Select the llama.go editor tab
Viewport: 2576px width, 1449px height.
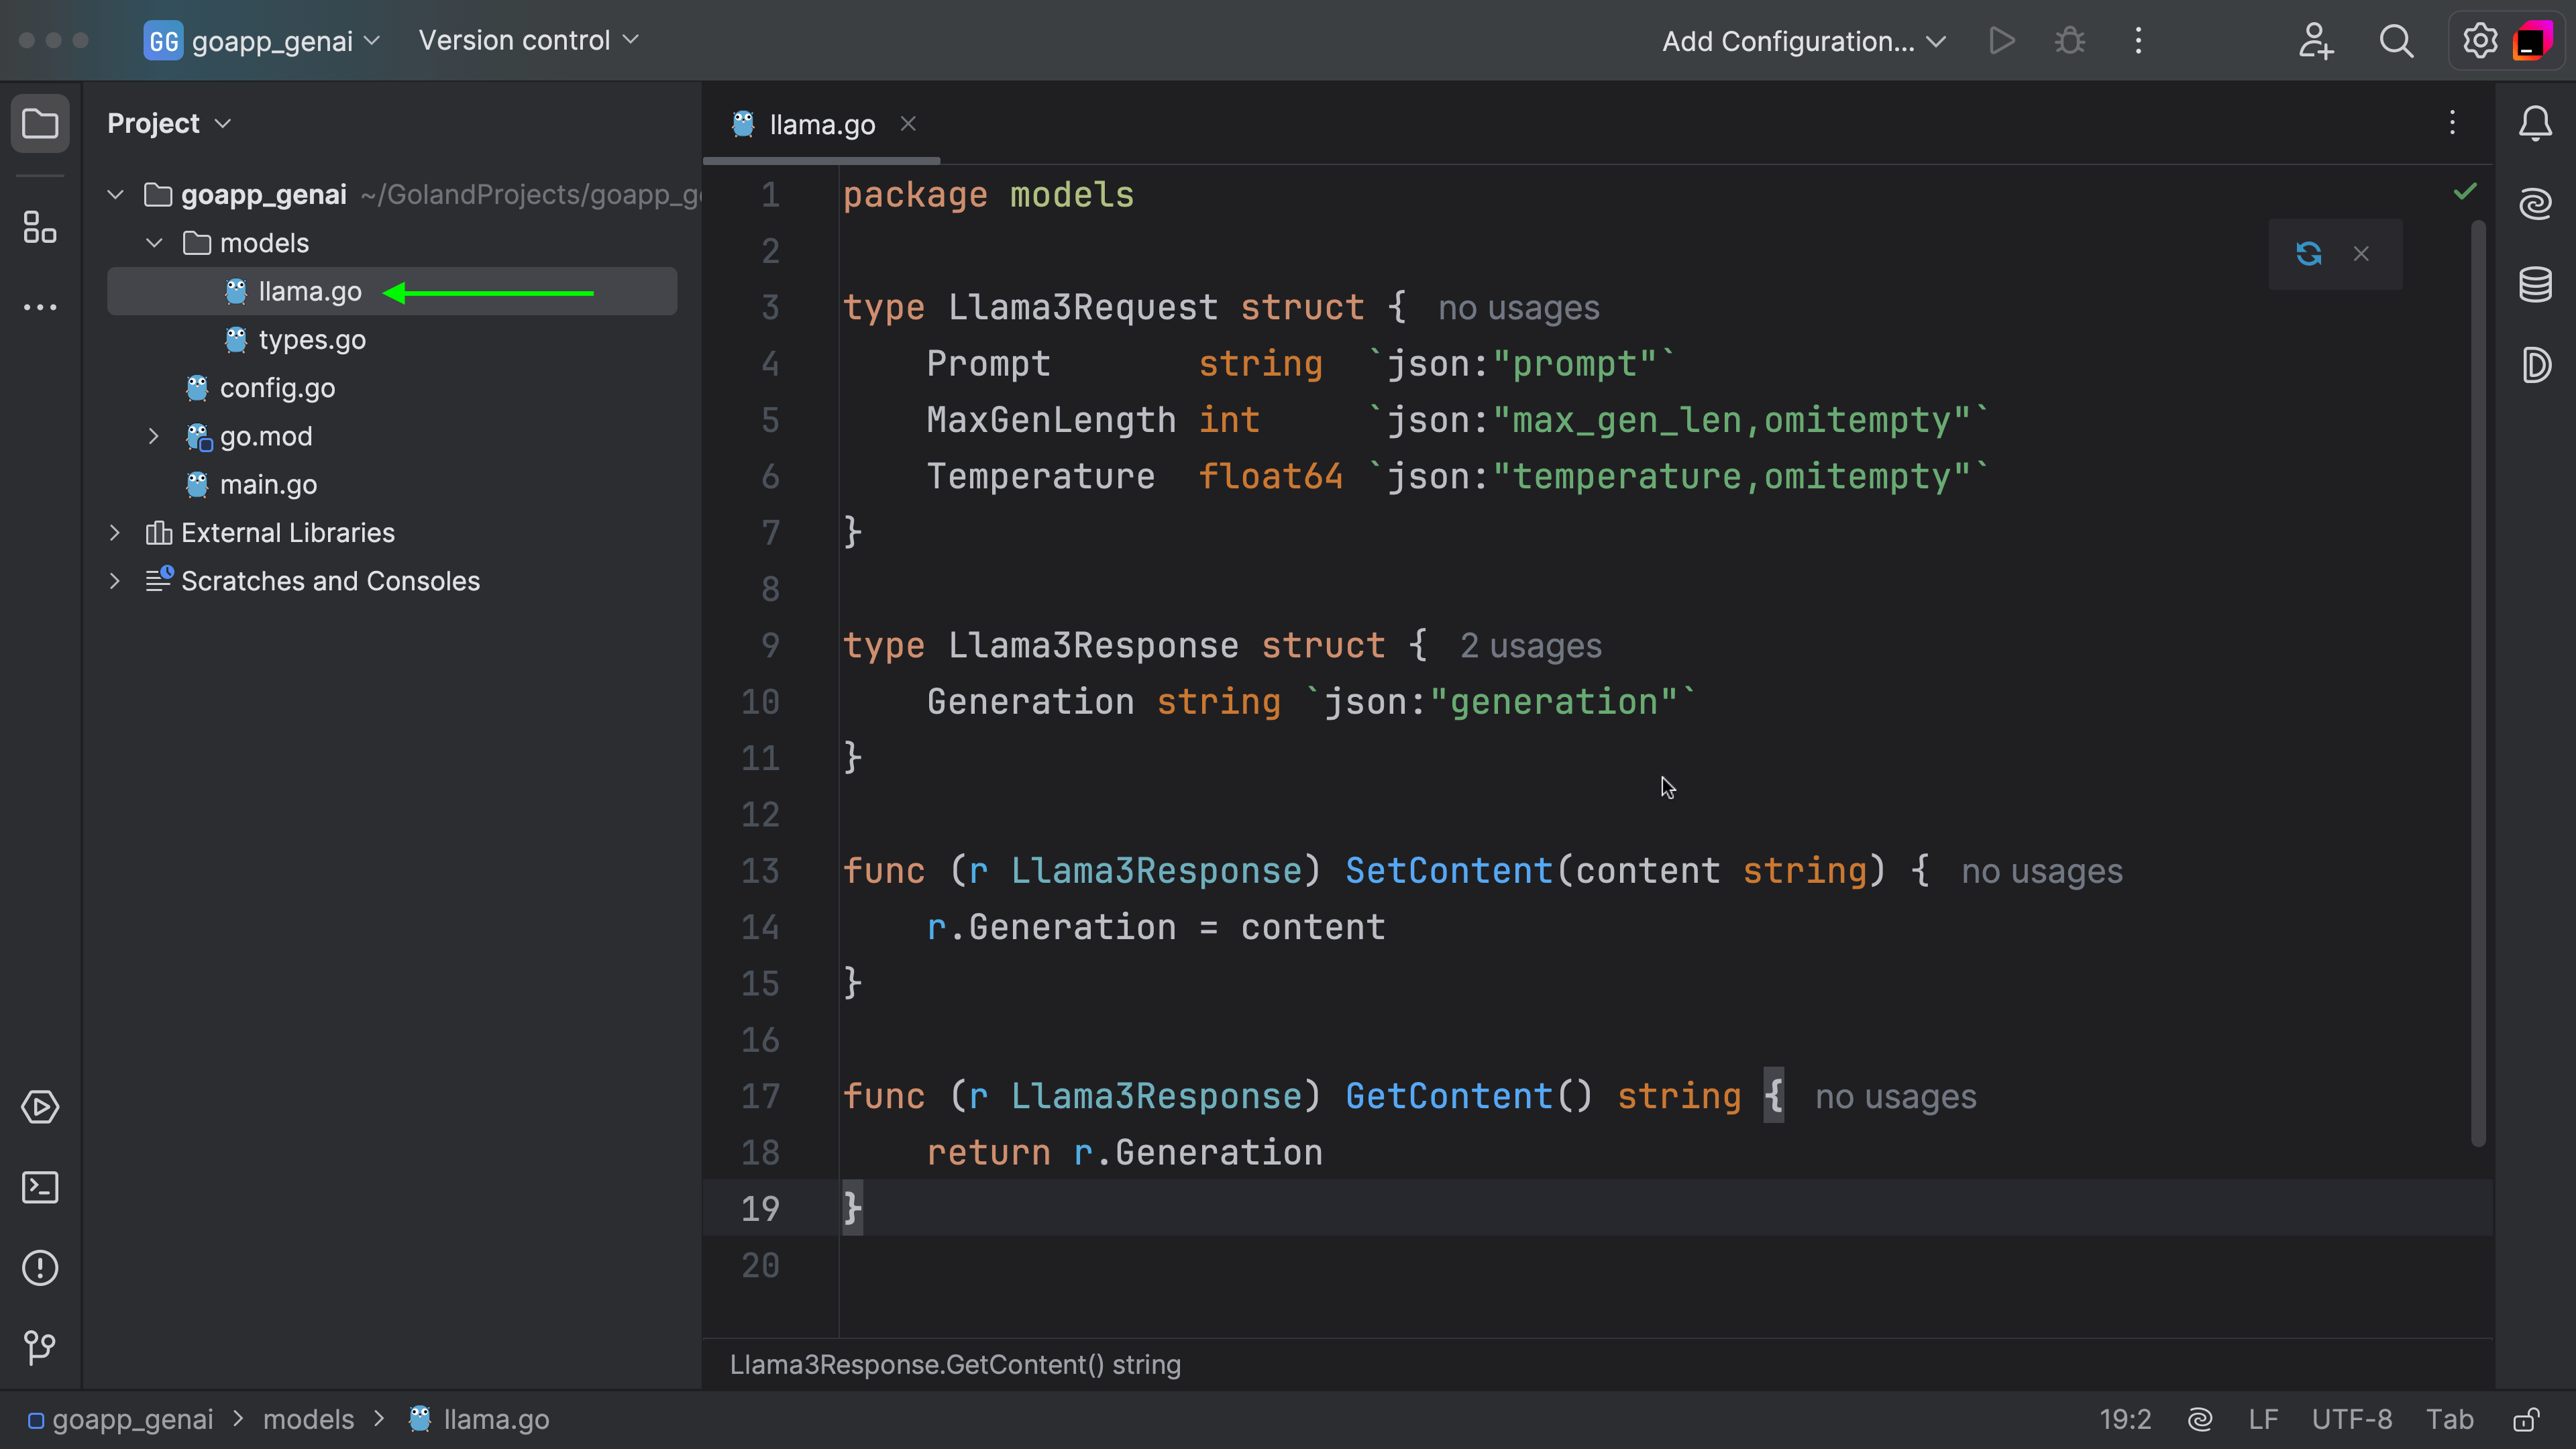[x=821, y=125]
